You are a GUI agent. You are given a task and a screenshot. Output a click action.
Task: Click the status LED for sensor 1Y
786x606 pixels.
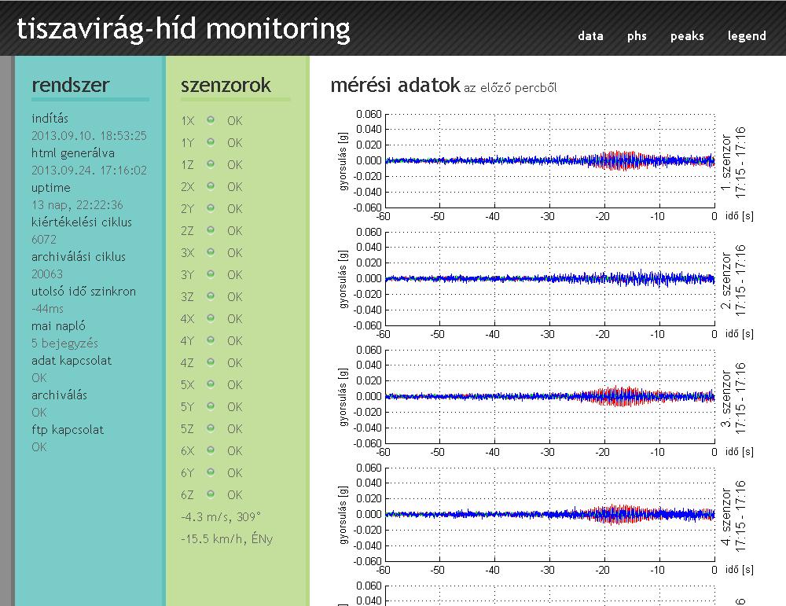coord(211,141)
